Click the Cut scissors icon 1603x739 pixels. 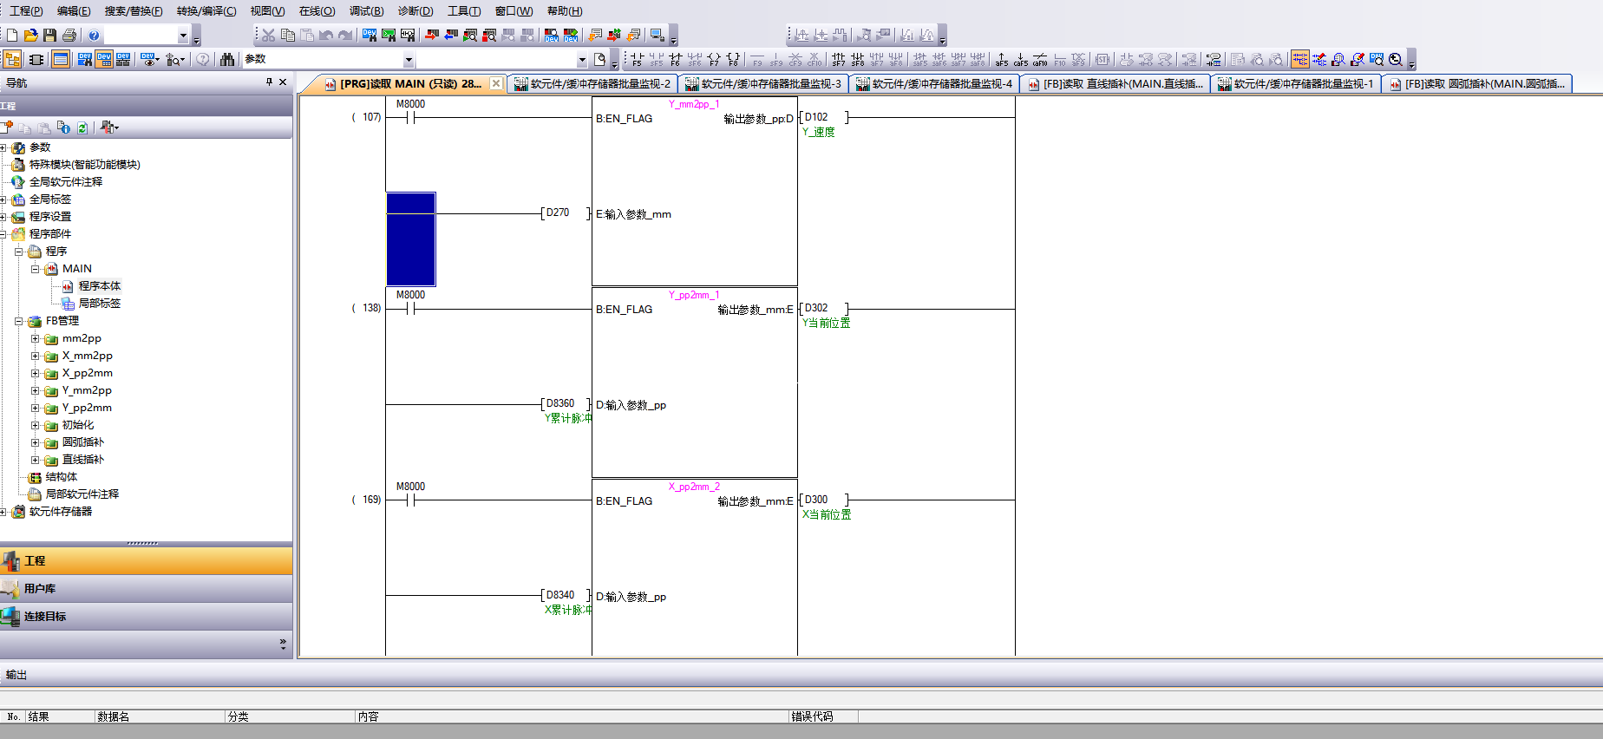point(269,36)
